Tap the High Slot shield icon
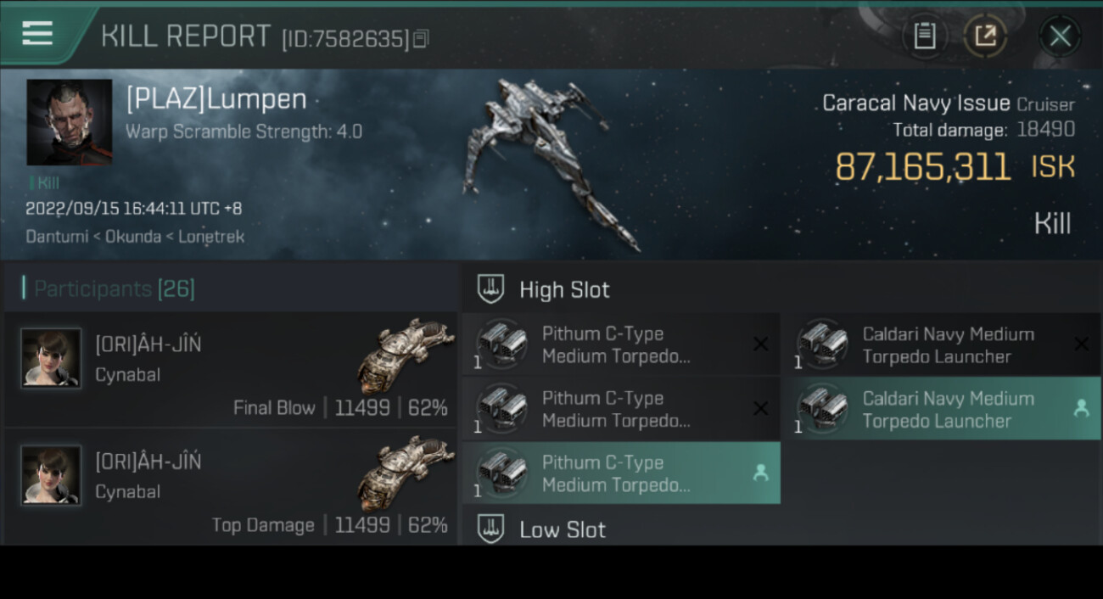Screen dimensions: 1103x599 [490, 289]
